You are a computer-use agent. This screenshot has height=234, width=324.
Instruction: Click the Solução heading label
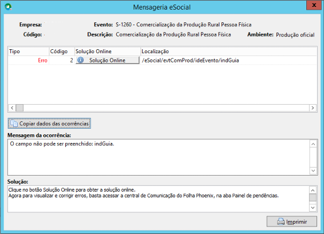18,182
